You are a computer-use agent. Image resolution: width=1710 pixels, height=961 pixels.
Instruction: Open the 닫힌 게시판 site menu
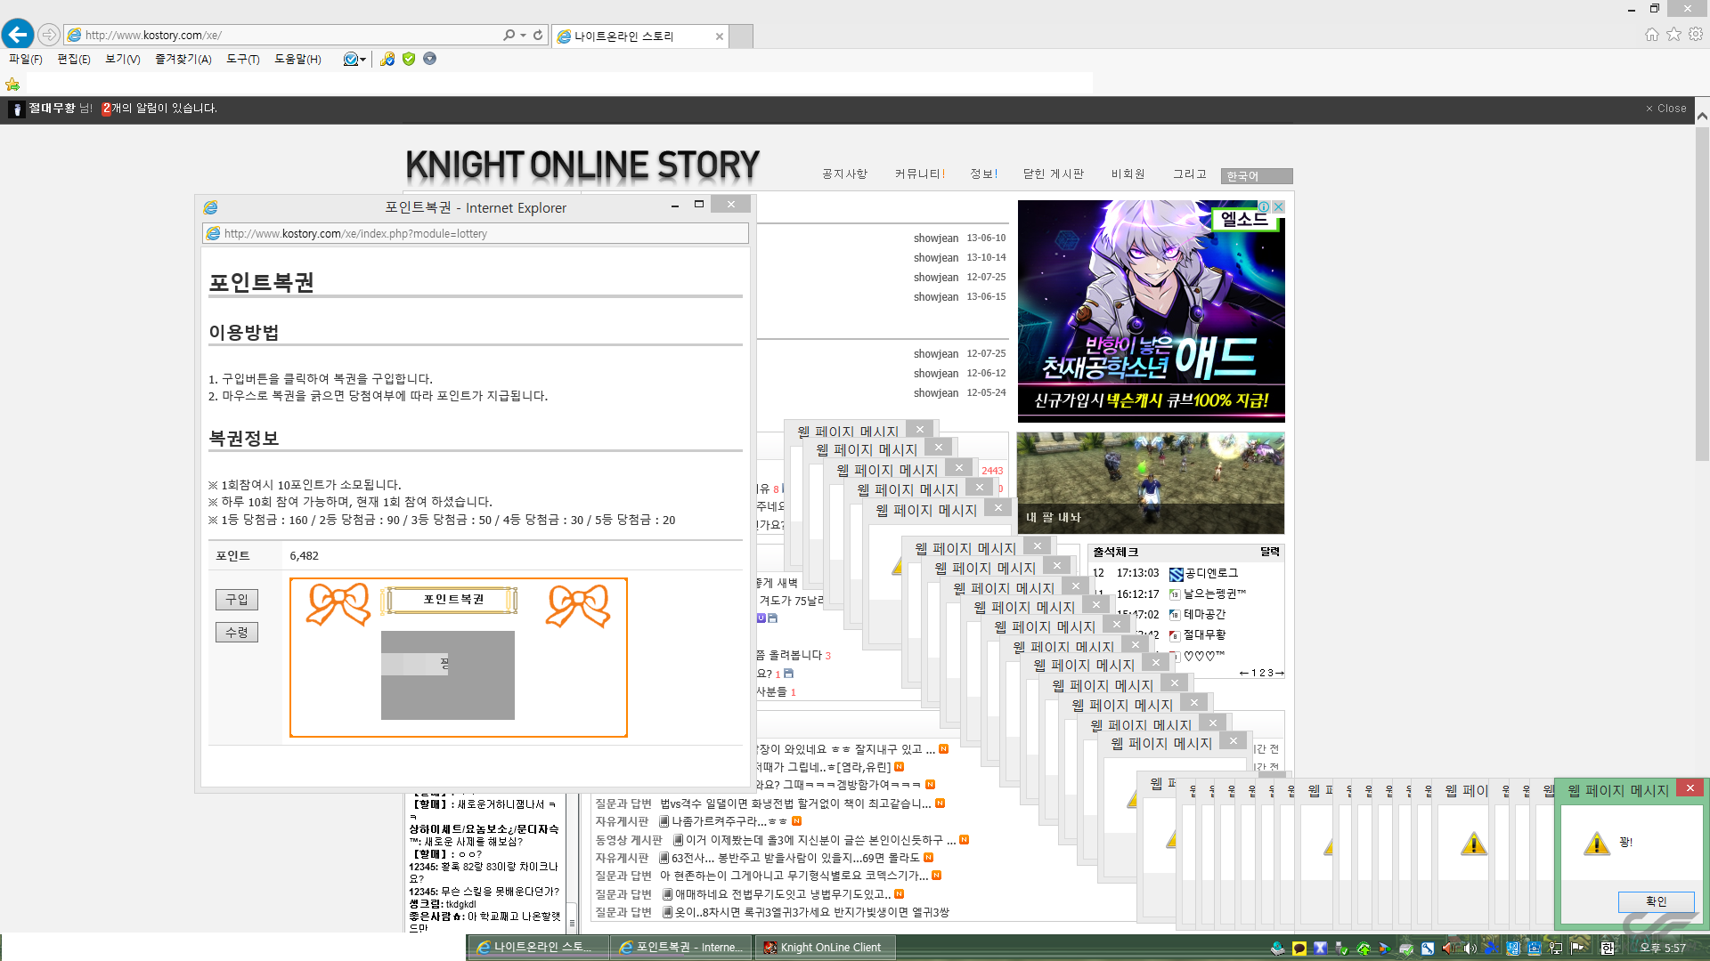[1054, 174]
